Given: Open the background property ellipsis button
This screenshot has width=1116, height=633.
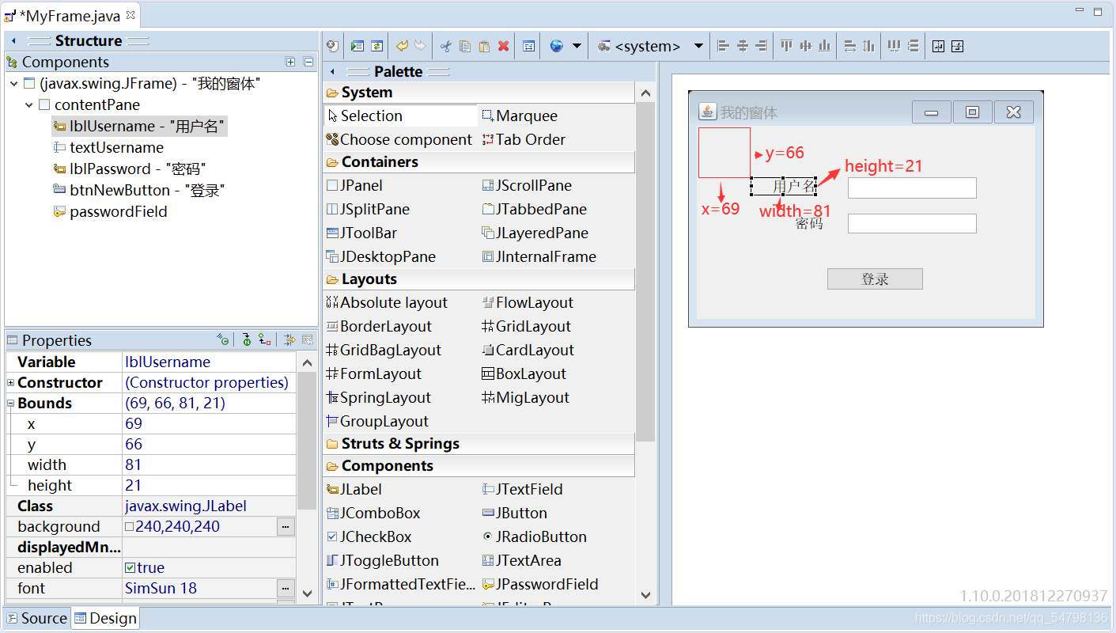Looking at the screenshot, I should point(286,526).
